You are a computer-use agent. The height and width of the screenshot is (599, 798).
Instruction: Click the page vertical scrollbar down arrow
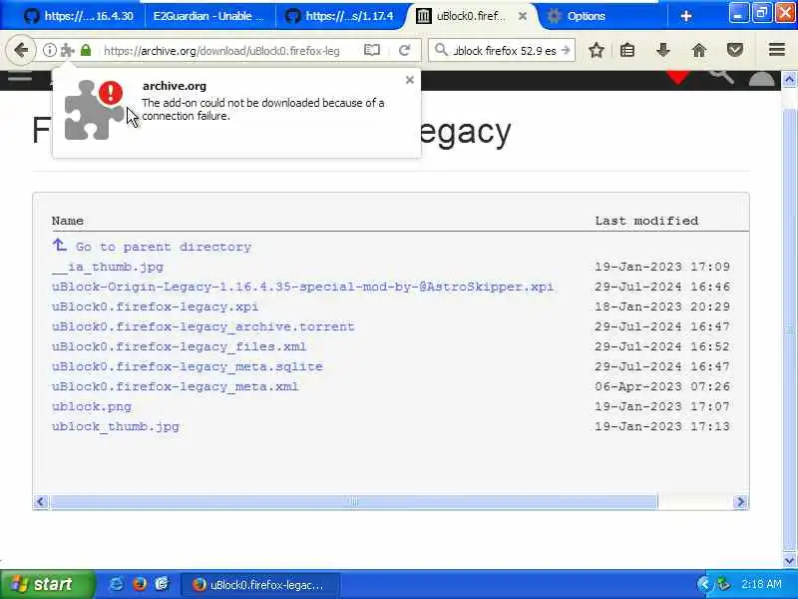[789, 560]
